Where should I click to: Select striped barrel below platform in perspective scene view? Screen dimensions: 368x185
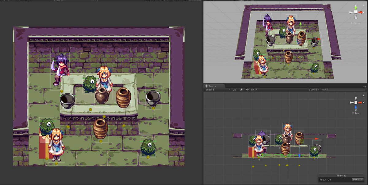coord(288,57)
